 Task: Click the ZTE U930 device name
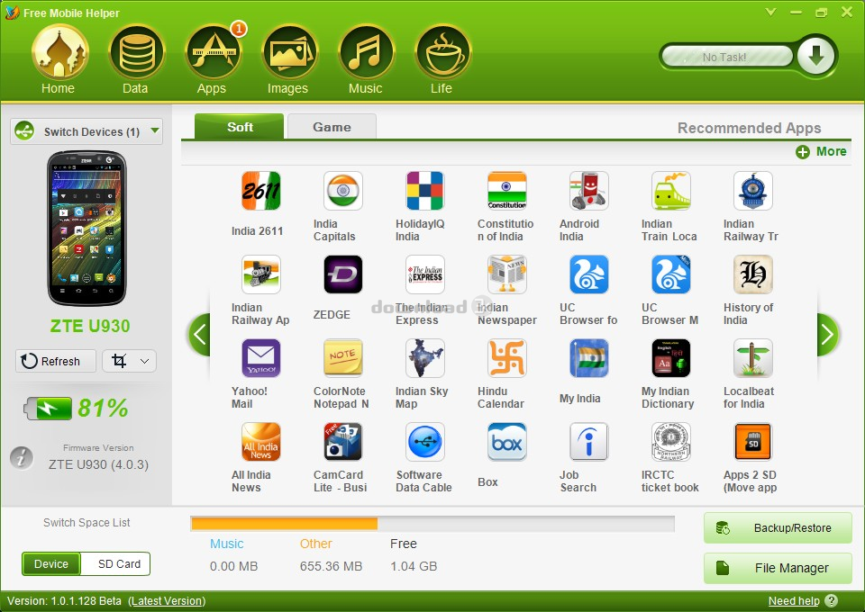pos(90,326)
